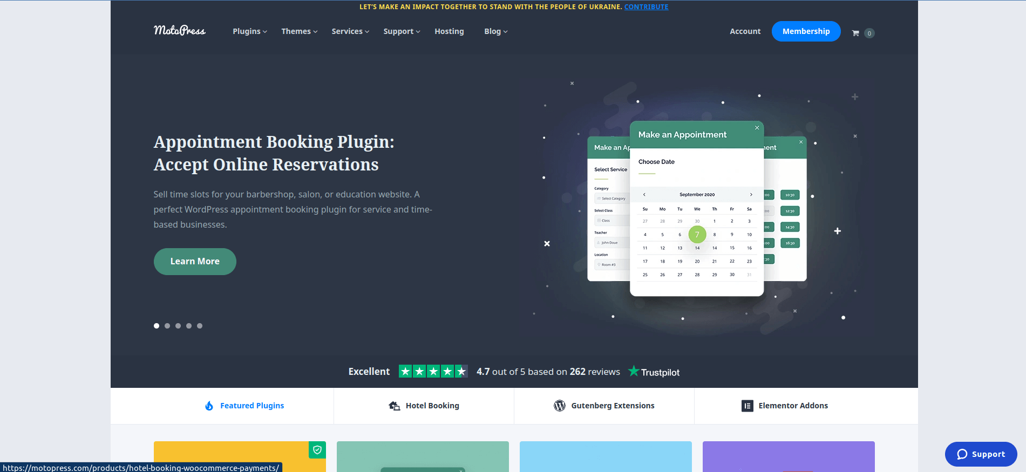The image size is (1026, 472).
Task: Click the Featured Plugins flame icon
Action: (x=209, y=406)
